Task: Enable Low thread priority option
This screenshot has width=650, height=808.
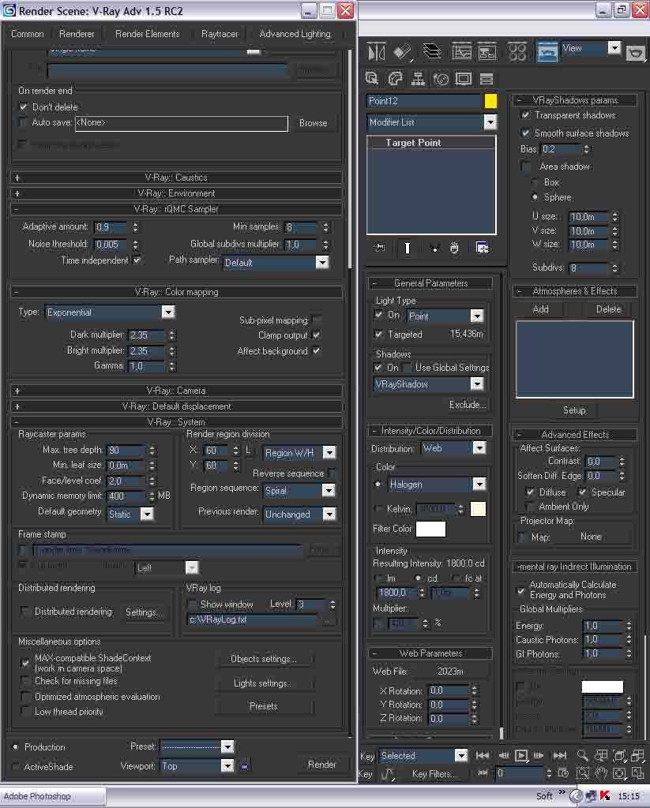Action: 24,711
